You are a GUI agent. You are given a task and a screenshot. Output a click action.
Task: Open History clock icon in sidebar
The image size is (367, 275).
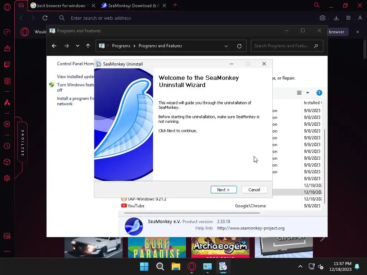click(7, 146)
